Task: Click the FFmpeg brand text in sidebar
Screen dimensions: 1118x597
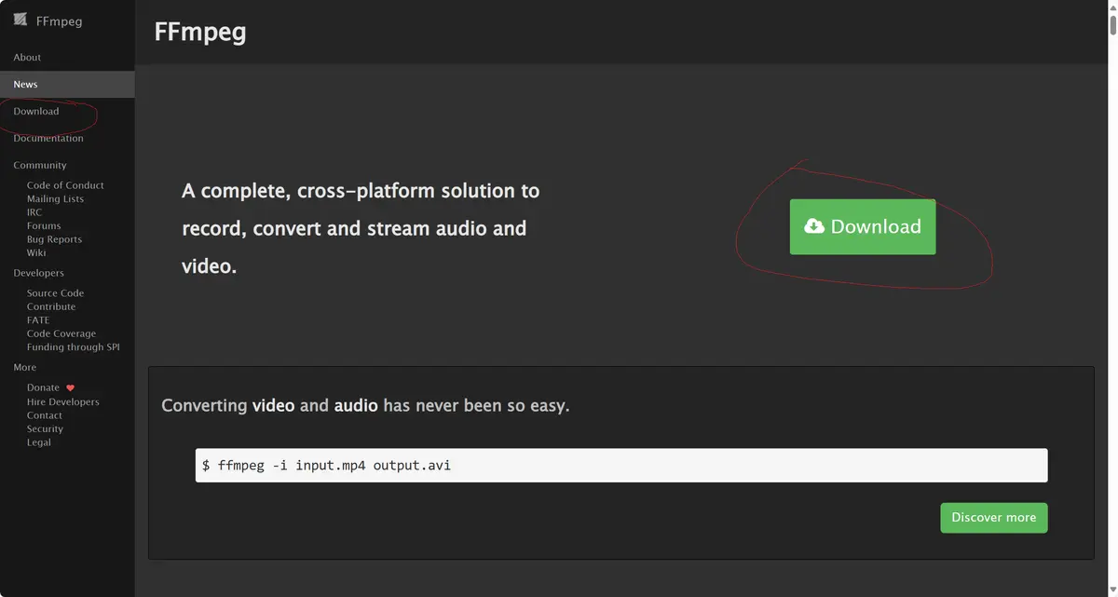Action: (59, 20)
